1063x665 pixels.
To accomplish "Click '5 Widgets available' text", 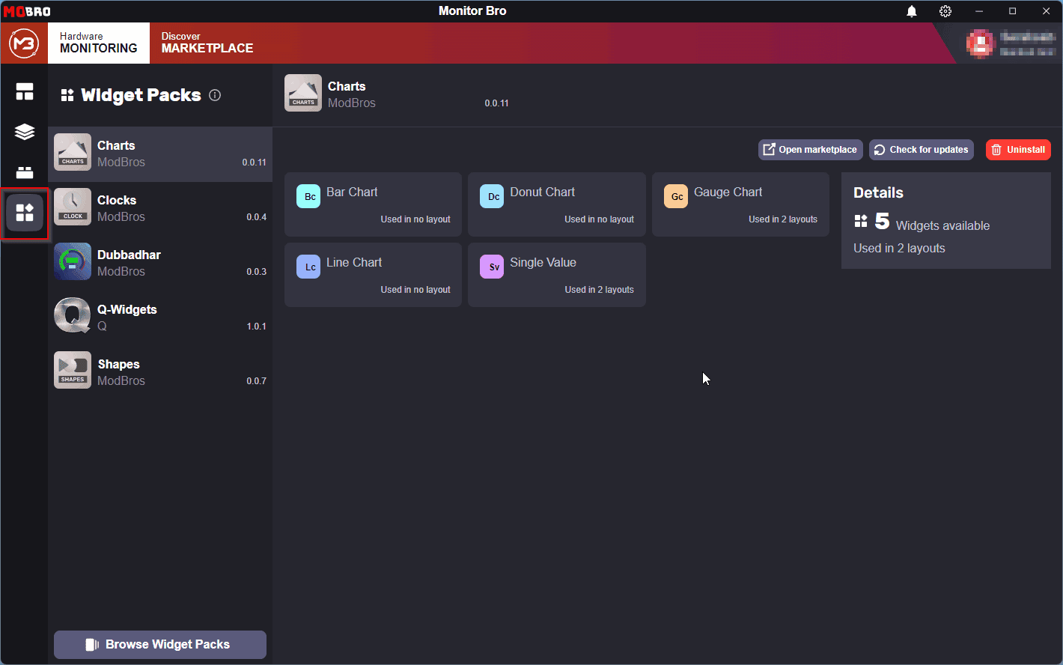I will point(933,223).
